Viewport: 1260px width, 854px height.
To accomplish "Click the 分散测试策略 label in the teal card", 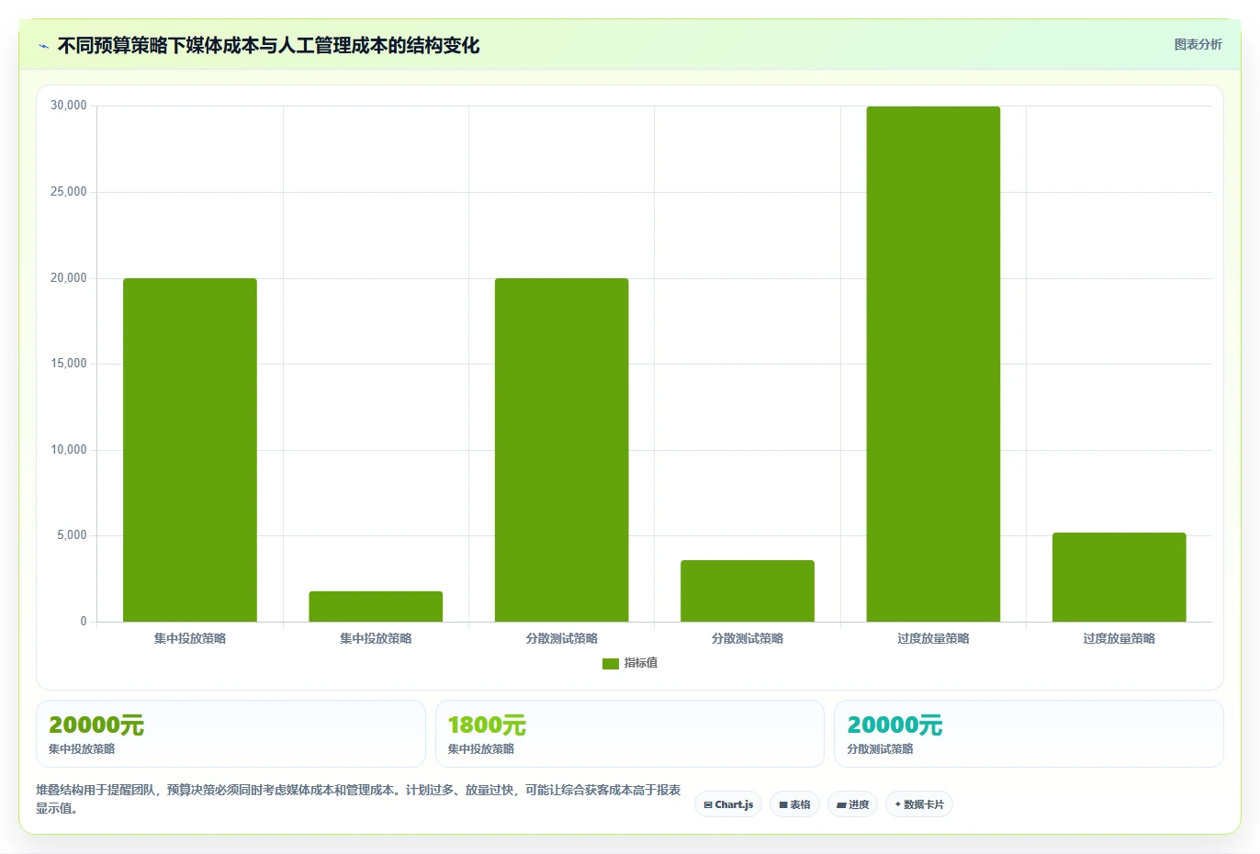I will click(x=880, y=749).
